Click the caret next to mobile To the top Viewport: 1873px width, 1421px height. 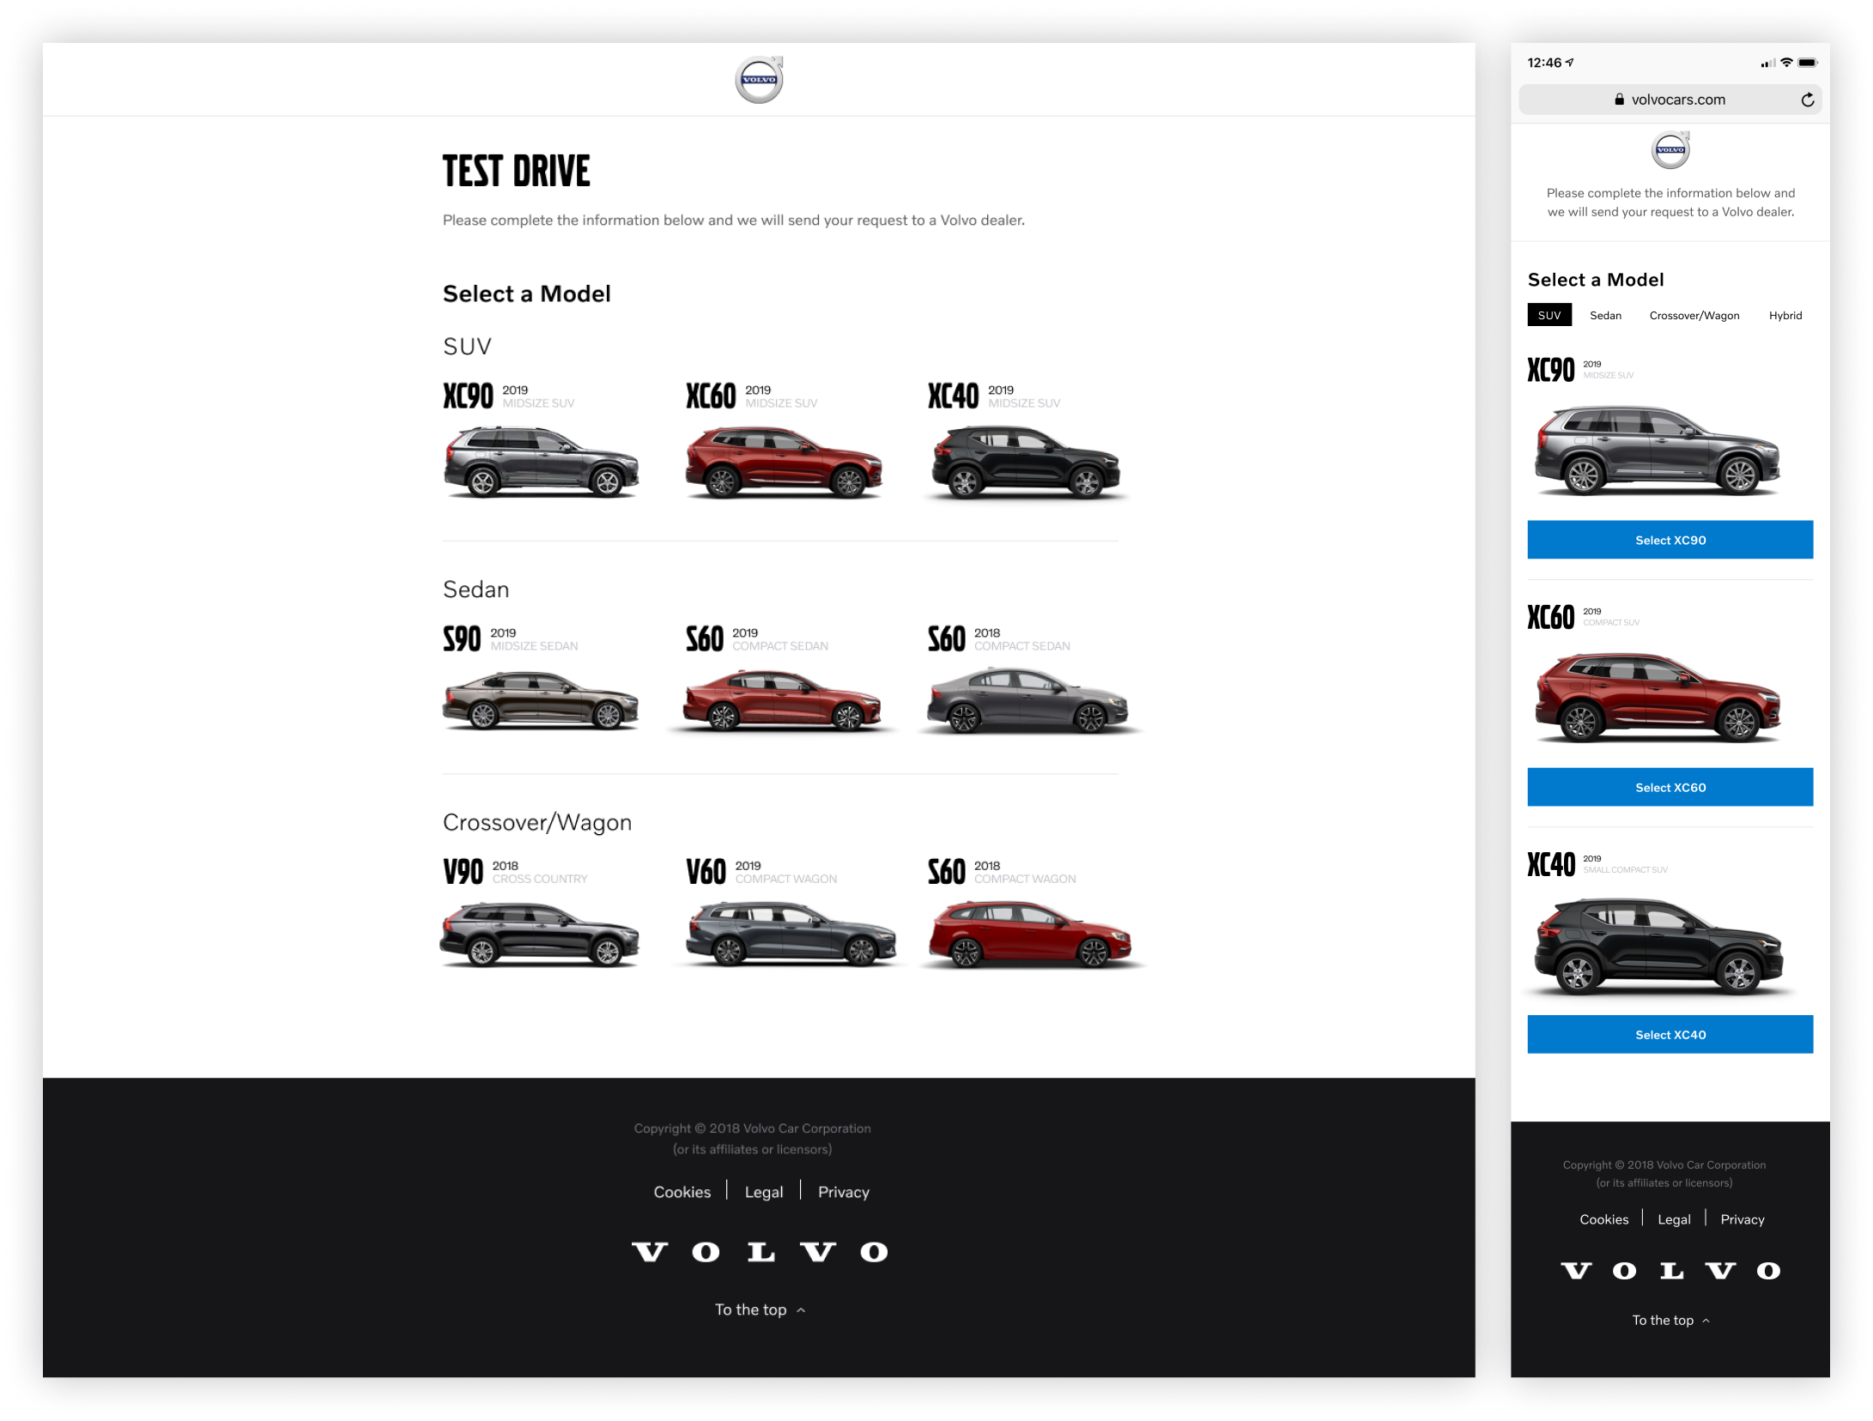pos(1706,1321)
